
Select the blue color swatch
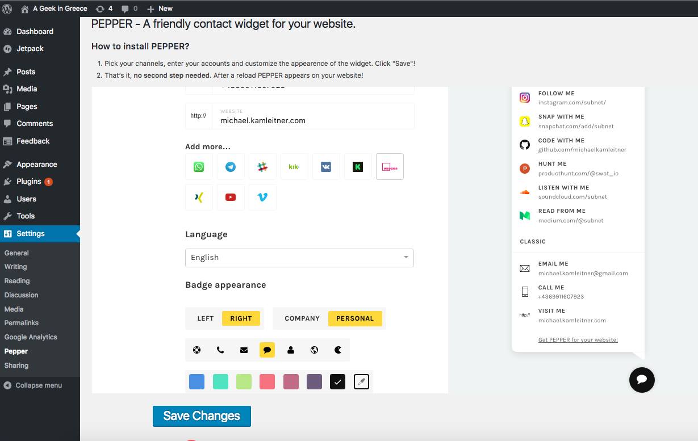[197, 382]
